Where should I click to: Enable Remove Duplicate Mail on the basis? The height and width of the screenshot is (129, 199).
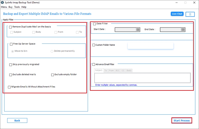[x=10, y=27]
